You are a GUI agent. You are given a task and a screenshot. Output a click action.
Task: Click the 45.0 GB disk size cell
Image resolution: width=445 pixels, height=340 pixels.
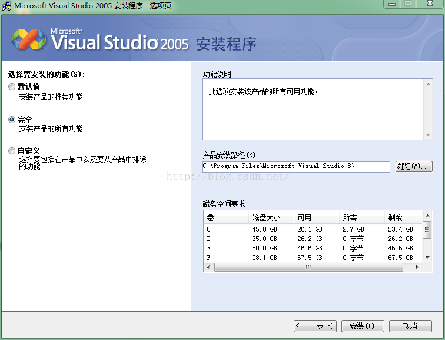point(264,229)
